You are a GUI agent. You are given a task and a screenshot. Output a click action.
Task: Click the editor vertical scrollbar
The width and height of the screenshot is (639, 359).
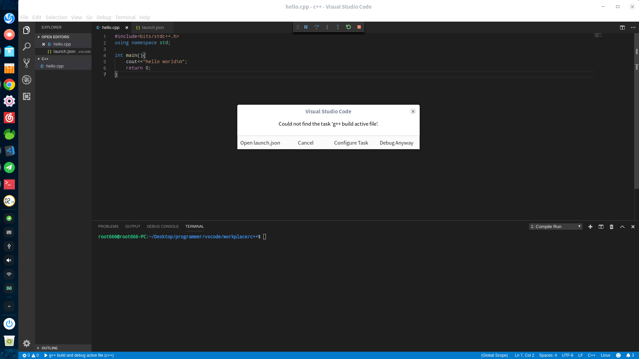637,111
